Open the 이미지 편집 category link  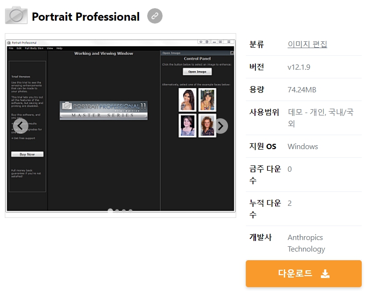coord(307,44)
